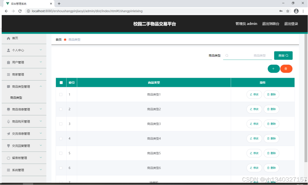Click the browser forward arrow
The image size is (308, 185).
click(13, 11)
